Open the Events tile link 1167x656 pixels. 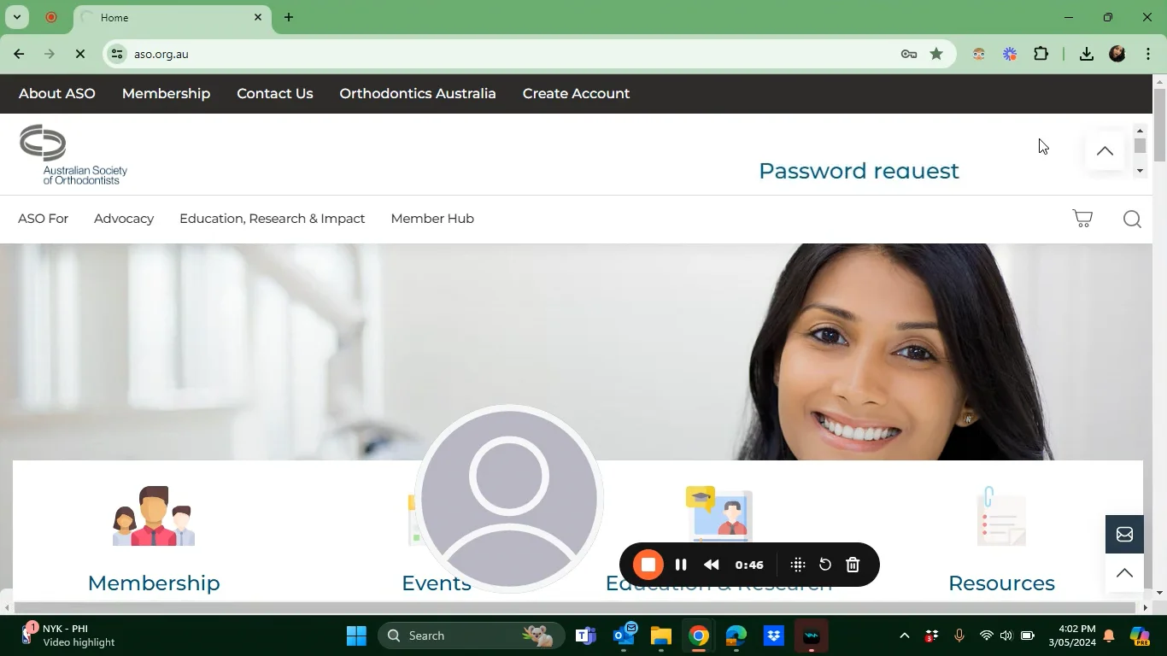click(437, 583)
